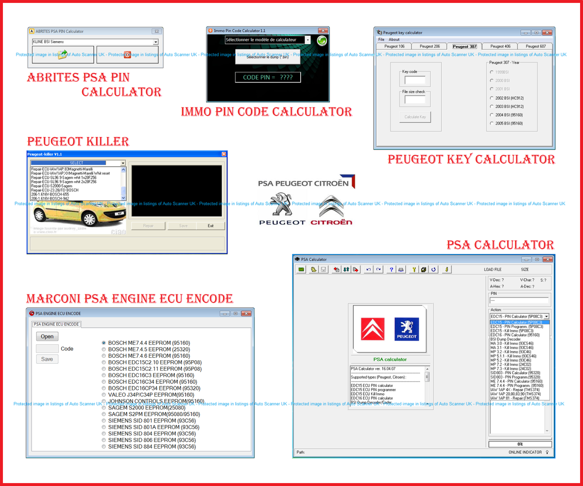Select 'Repair-ECU-S2000-Sagem' in Peugeot-killer list
The width and height of the screenshot is (583, 486).
(75, 185)
